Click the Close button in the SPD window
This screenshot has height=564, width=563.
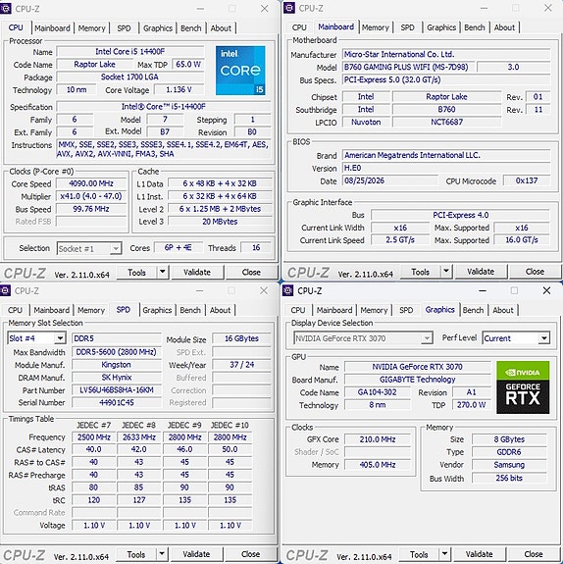pyautogui.click(x=251, y=554)
